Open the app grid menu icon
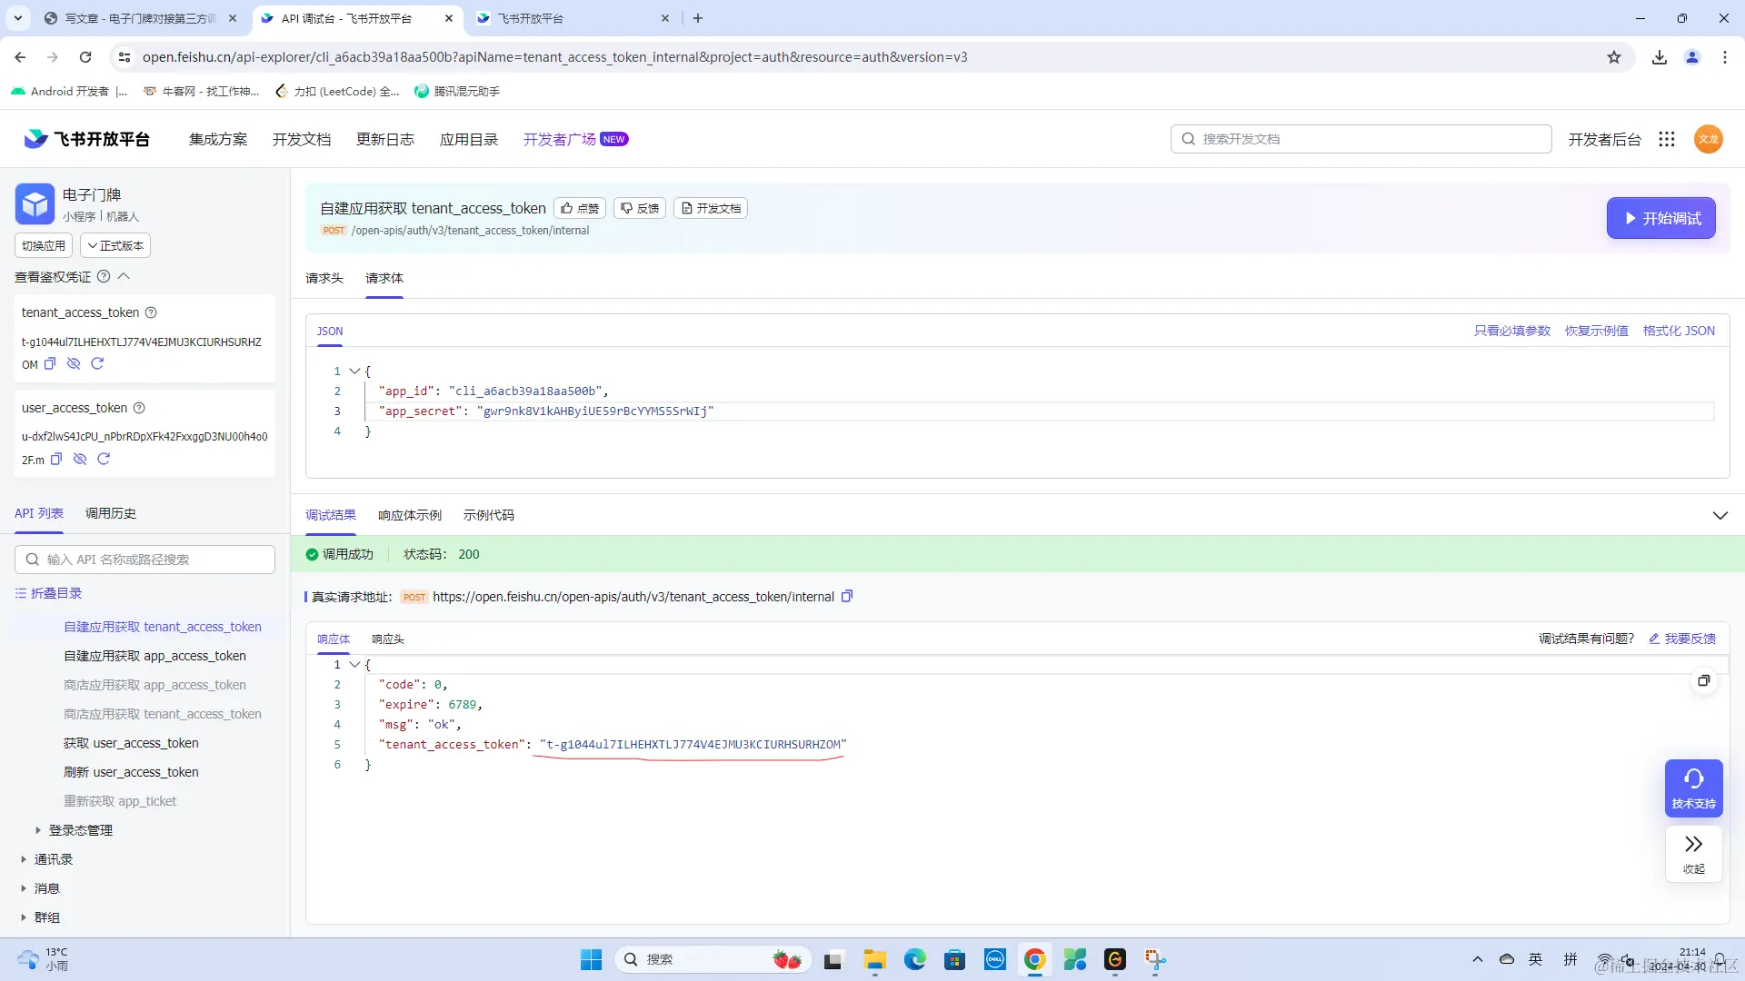1745x981 pixels. (1666, 139)
